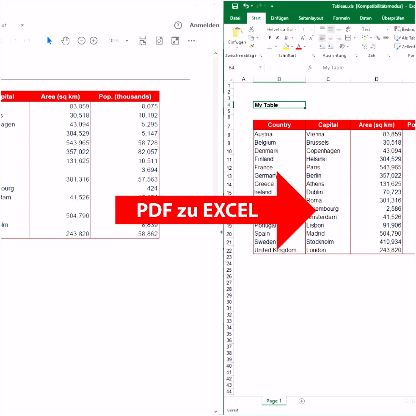Activate the format painter brush
Viewport: 416px width, 416px height.
[251, 46]
